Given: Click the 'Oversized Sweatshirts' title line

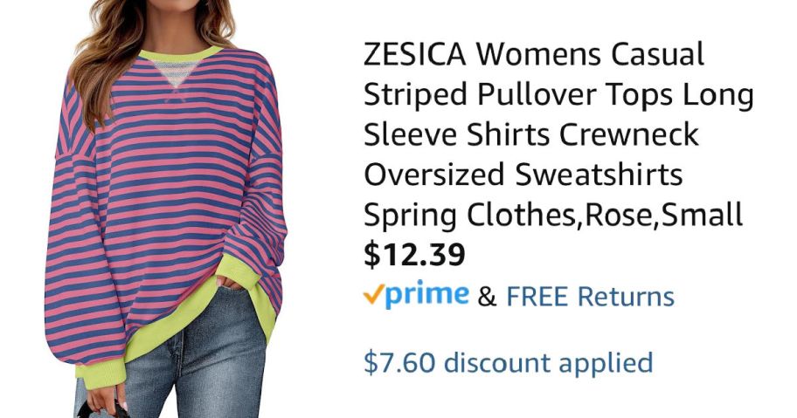Looking at the screenshot, I should click(523, 175).
